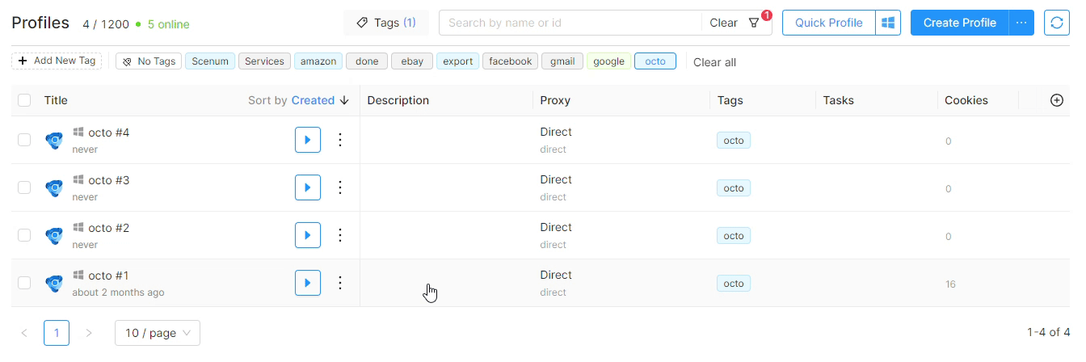Screen dimensions: 1086x362
Task: Choose Windows OS for the quick profile
Action: pos(888,23)
